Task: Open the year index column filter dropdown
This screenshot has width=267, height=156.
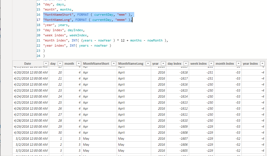Action: (x=262, y=64)
